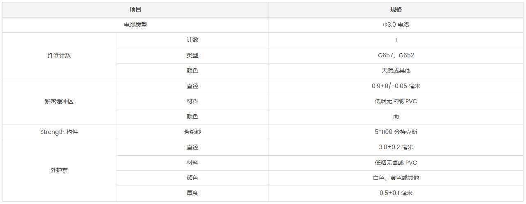Click the G657、G652 value cell
This screenshot has height=204, width=526.
[x=396, y=55]
